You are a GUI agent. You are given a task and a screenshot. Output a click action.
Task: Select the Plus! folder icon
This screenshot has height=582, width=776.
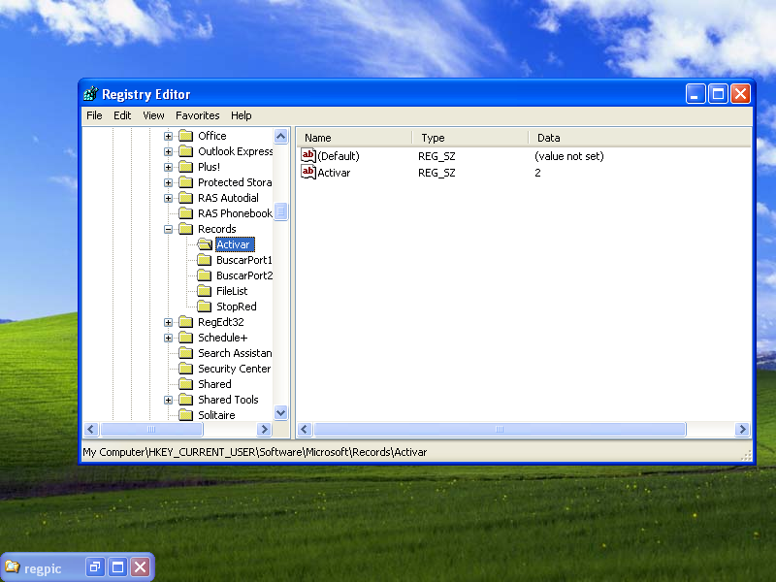185,167
